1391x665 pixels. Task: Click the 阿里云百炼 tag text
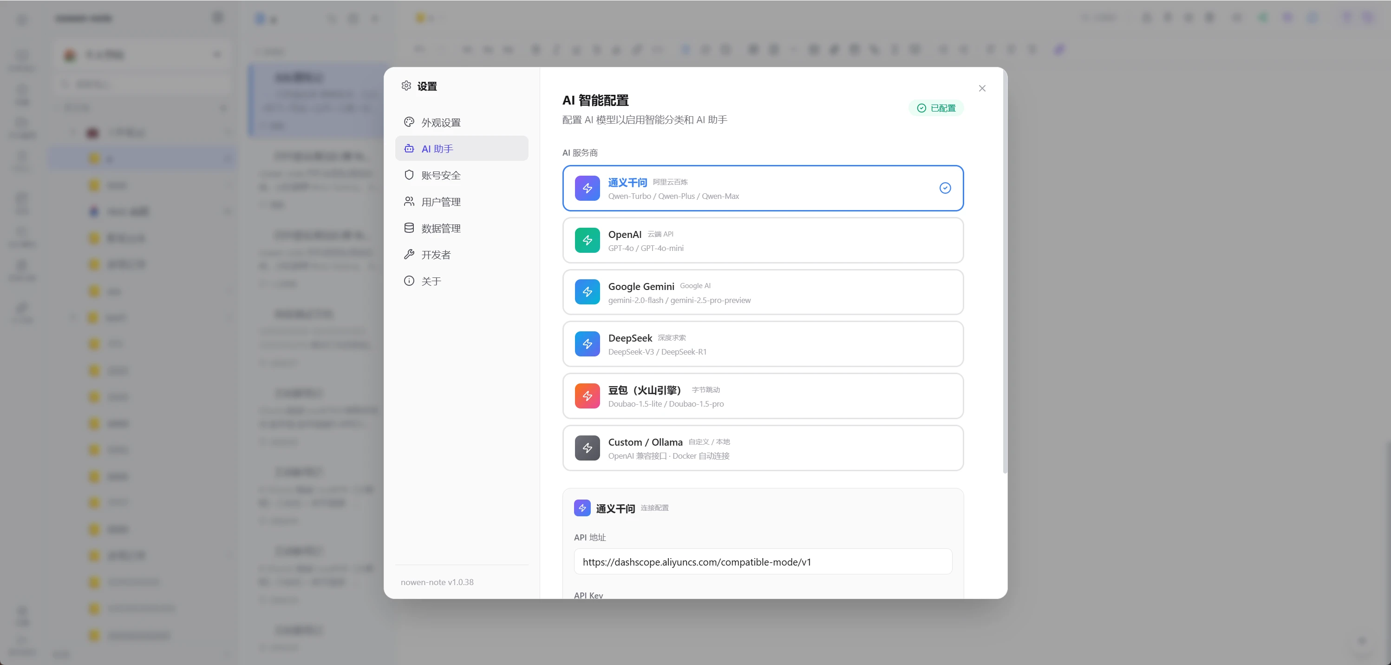click(x=670, y=182)
